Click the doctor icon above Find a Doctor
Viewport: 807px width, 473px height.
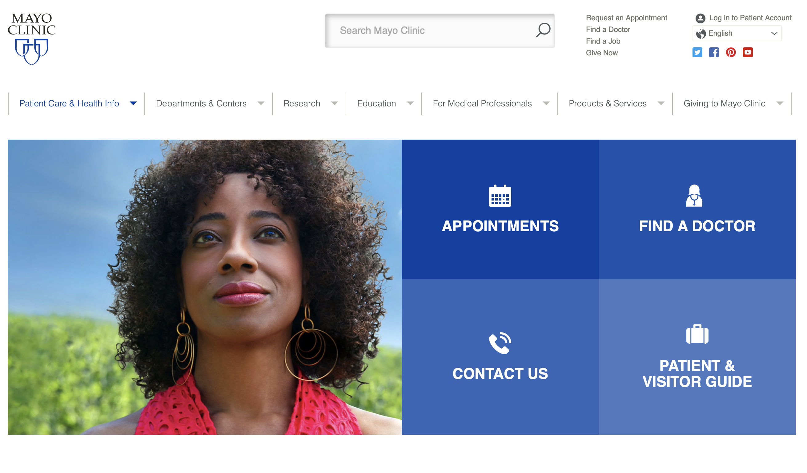(694, 196)
